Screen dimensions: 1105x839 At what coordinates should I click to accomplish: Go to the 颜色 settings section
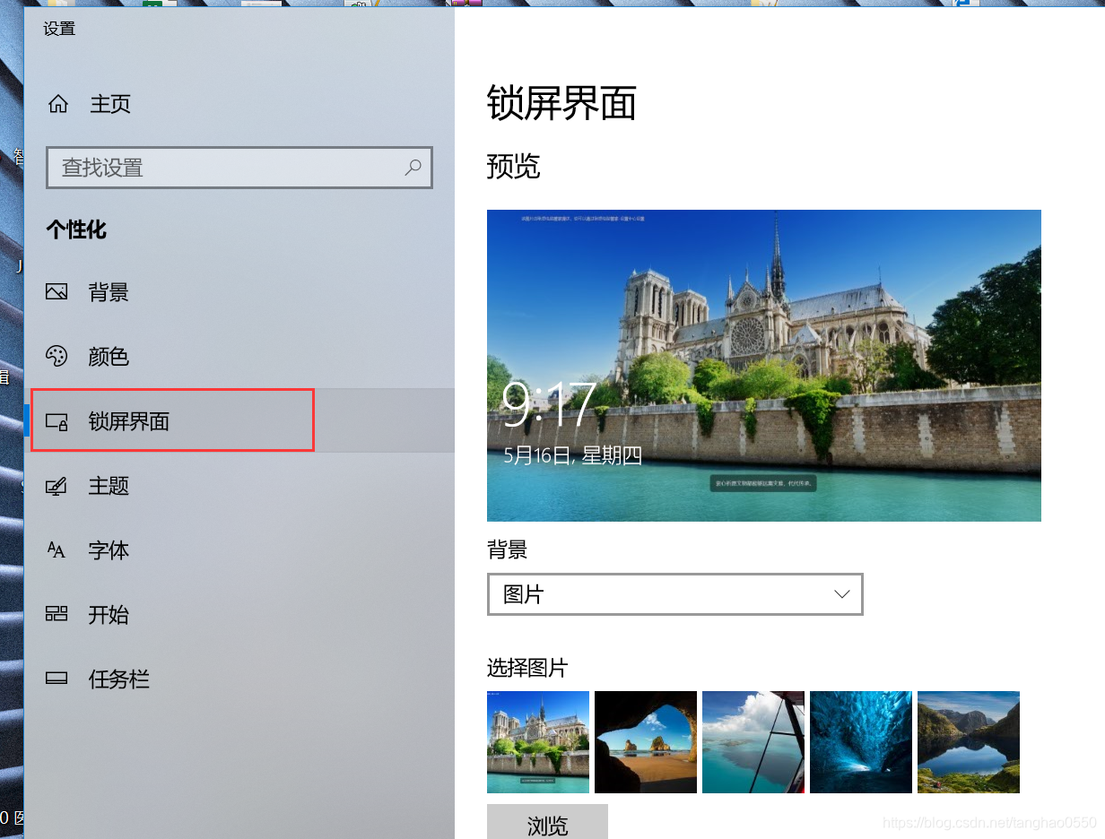tap(109, 357)
